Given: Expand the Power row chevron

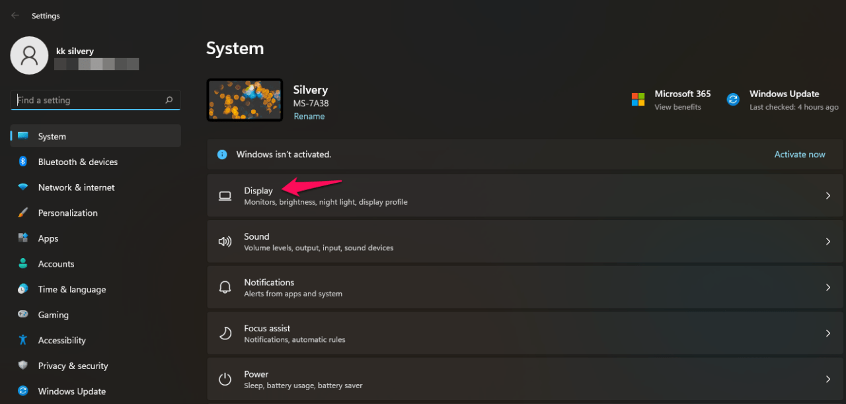Looking at the screenshot, I should pos(828,379).
